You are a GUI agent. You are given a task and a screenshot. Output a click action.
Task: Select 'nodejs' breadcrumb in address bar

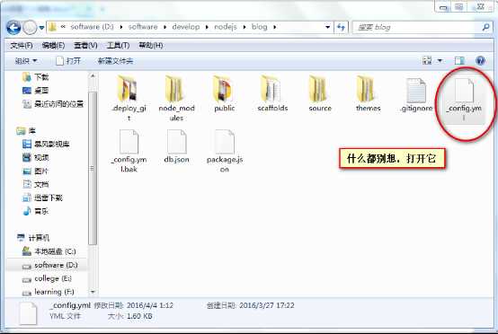click(226, 27)
